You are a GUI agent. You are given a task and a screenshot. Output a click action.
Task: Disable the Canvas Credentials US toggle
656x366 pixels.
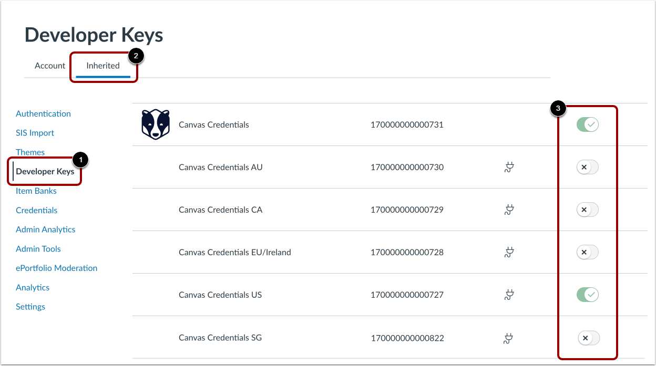pos(588,295)
